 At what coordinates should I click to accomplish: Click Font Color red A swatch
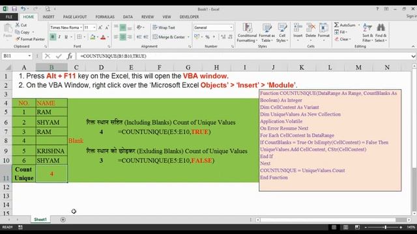tap(103, 37)
